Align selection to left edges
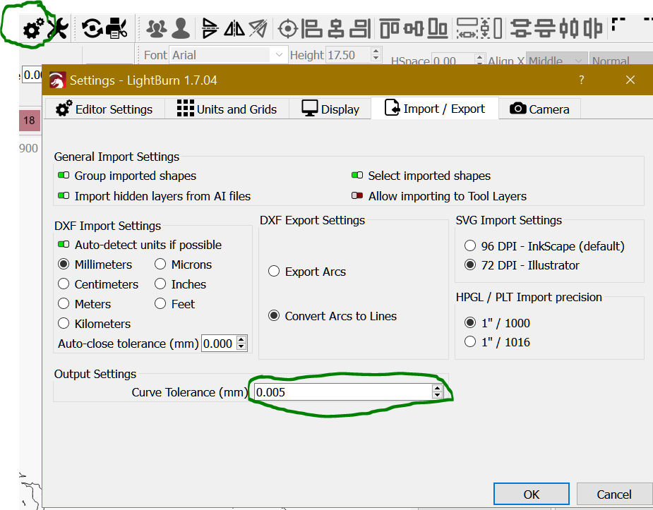Viewport: 653px width, 510px height. click(312, 29)
